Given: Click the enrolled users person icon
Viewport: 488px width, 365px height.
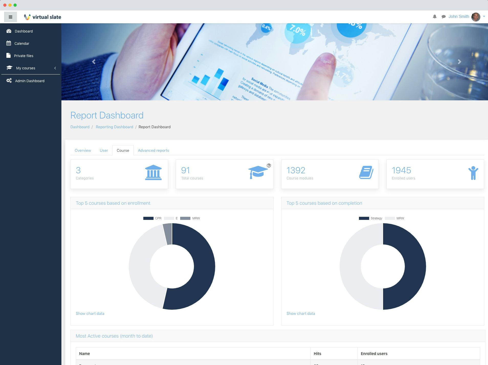Looking at the screenshot, I should [x=473, y=173].
